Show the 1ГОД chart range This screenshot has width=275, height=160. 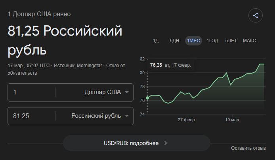click(212, 41)
